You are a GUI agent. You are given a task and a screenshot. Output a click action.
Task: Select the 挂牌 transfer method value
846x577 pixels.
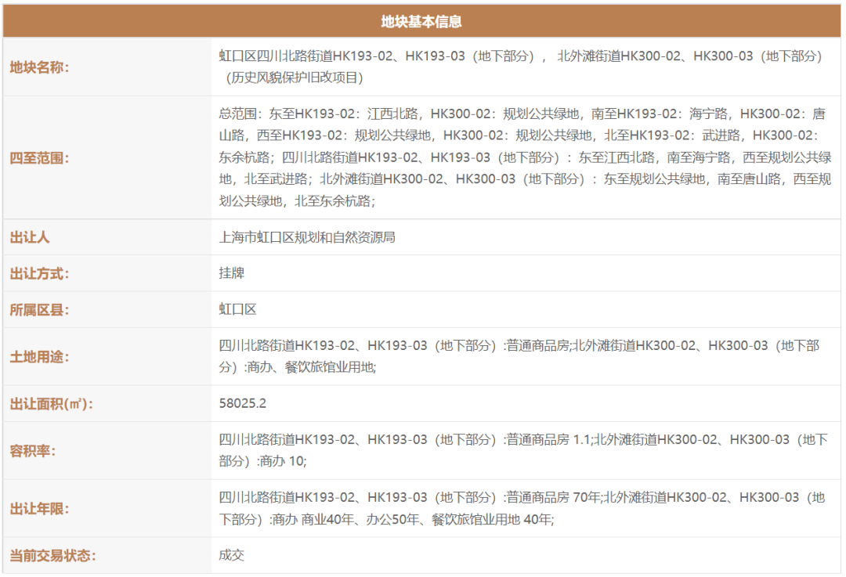click(x=232, y=274)
